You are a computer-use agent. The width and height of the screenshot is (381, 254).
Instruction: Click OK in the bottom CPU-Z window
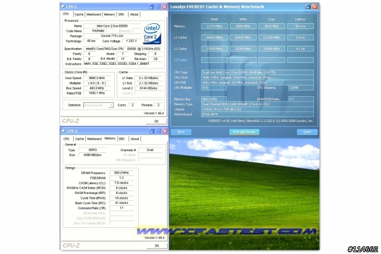click(157, 246)
